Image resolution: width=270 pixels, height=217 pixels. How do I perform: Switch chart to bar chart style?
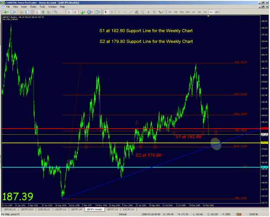pos(37,12)
